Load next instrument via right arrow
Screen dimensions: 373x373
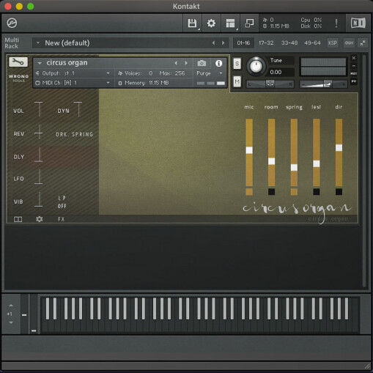186,63
